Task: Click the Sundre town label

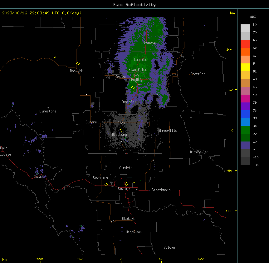Action: tap(91, 122)
